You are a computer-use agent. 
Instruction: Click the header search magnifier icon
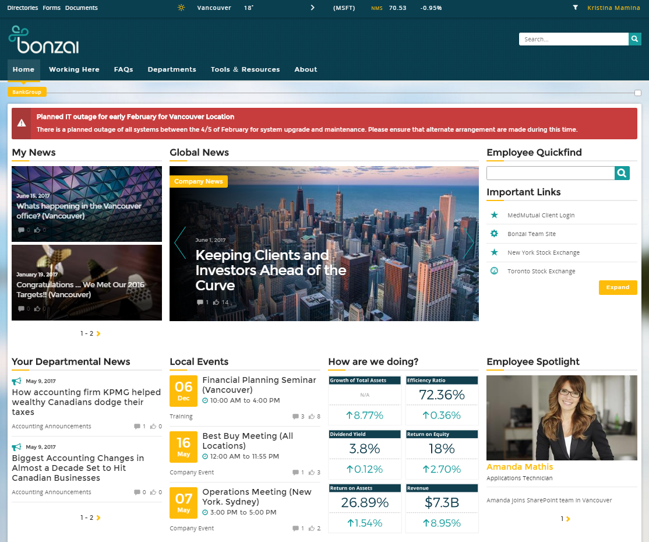click(635, 39)
